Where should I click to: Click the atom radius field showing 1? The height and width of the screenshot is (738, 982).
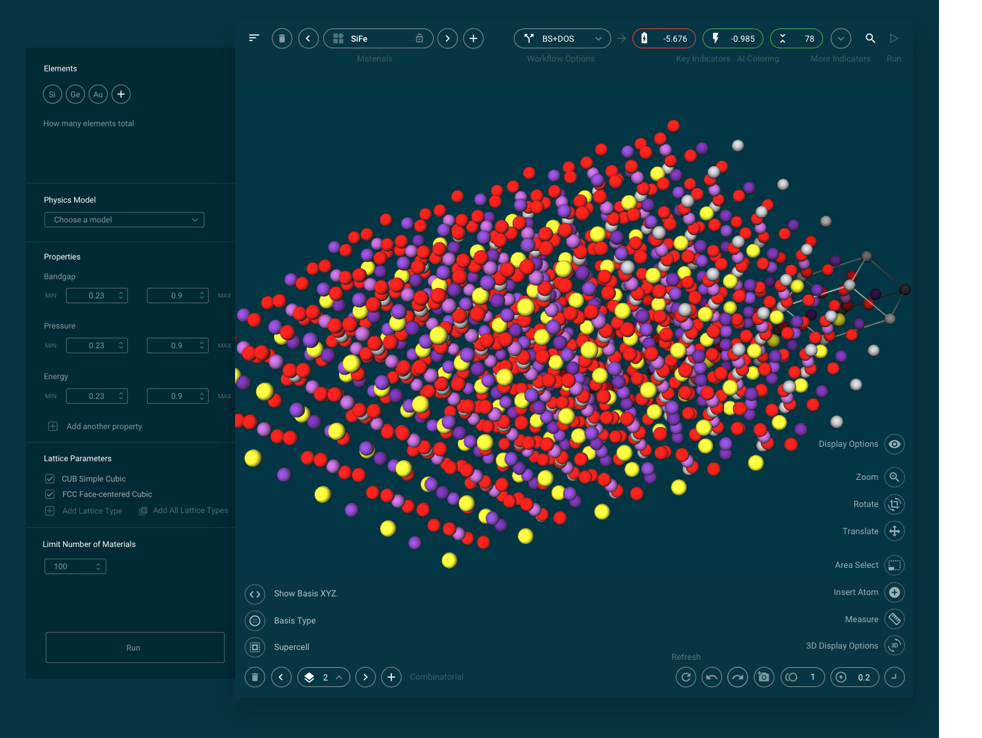803,677
